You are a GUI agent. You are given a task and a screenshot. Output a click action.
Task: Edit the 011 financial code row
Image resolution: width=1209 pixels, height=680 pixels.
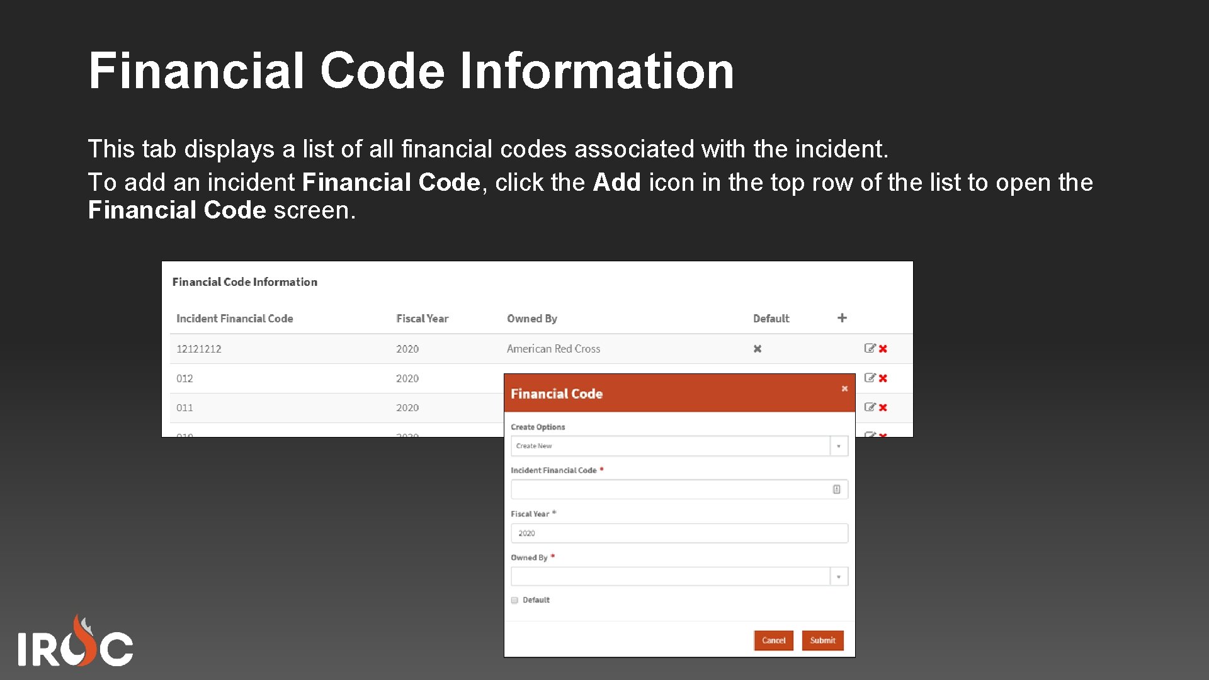point(870,407)
